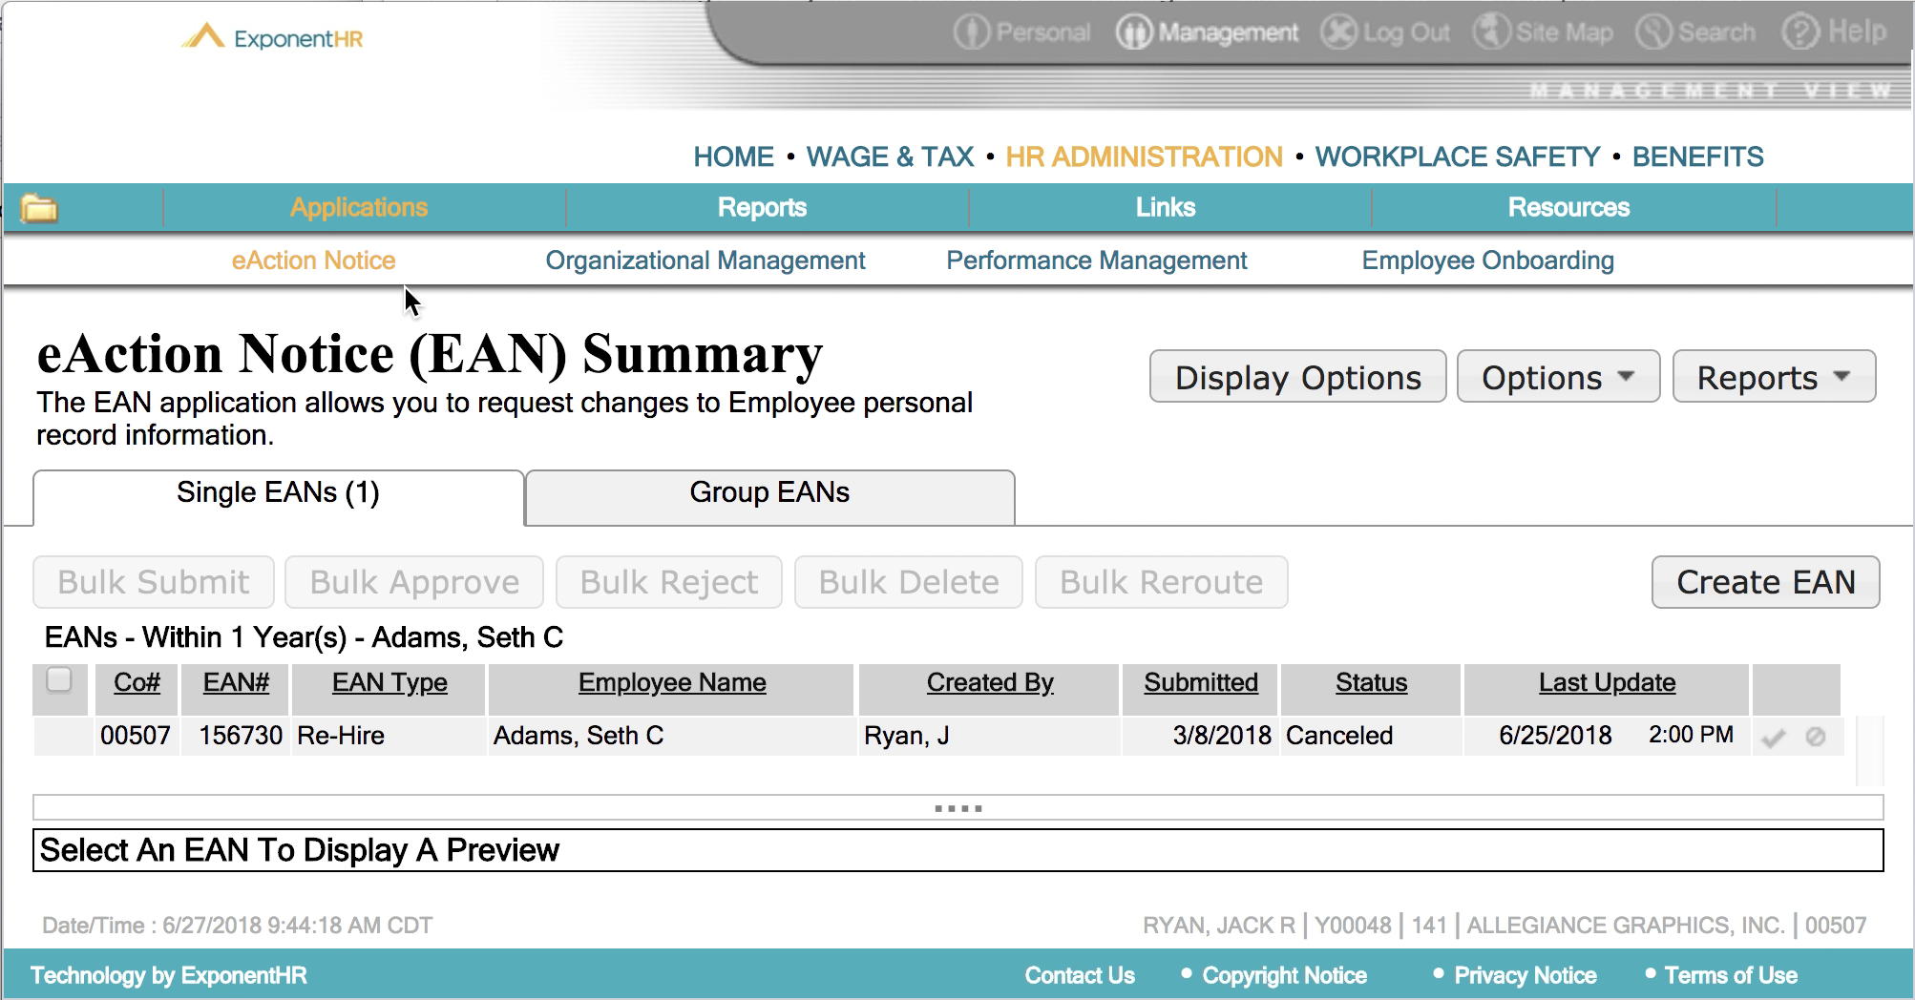Click the Search magnifier icon
1915x1000 pixels.
tap(1654, 32)
